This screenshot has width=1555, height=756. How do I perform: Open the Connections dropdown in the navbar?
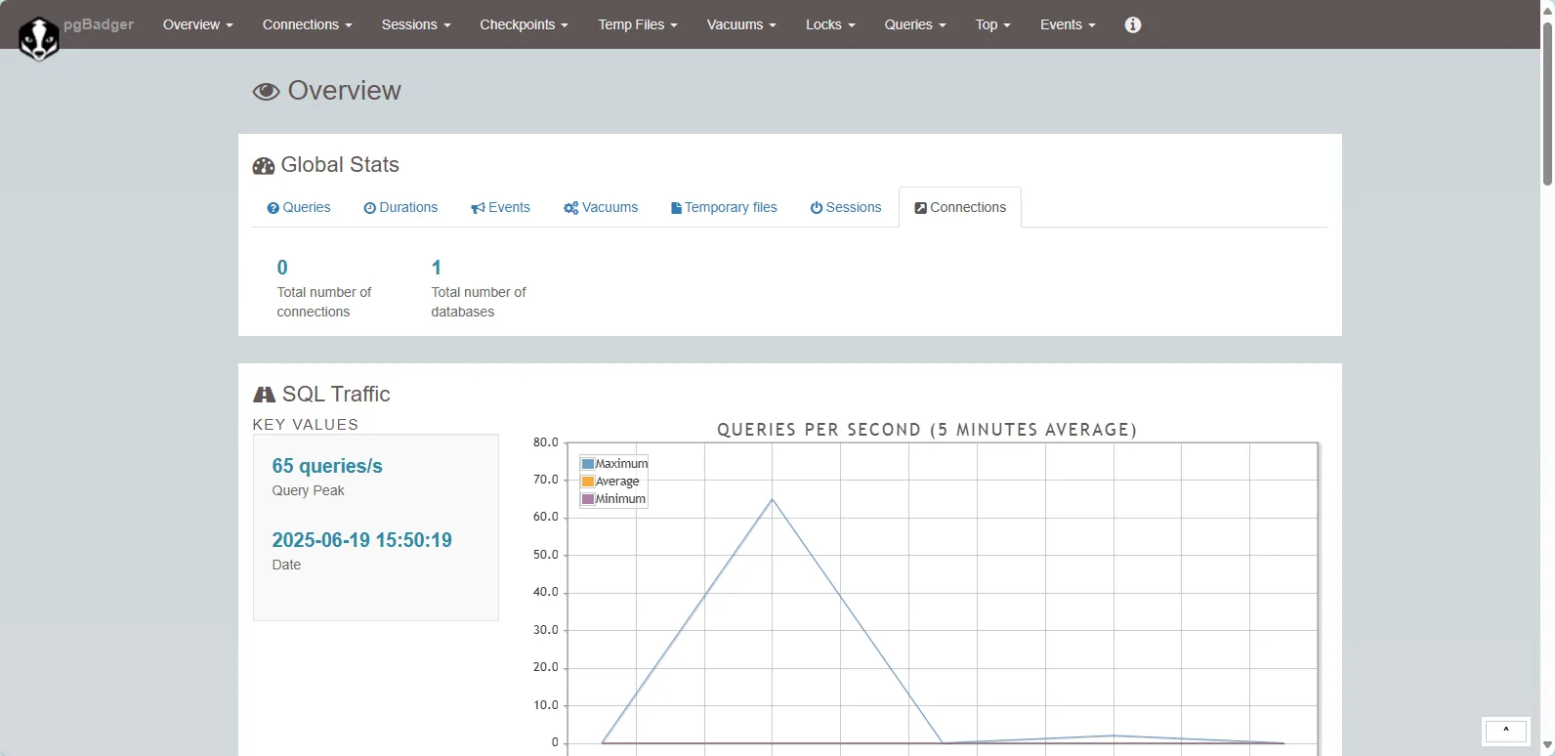coord(308,24)
